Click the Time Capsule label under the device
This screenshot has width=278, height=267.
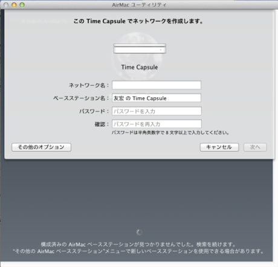point(140,67)
